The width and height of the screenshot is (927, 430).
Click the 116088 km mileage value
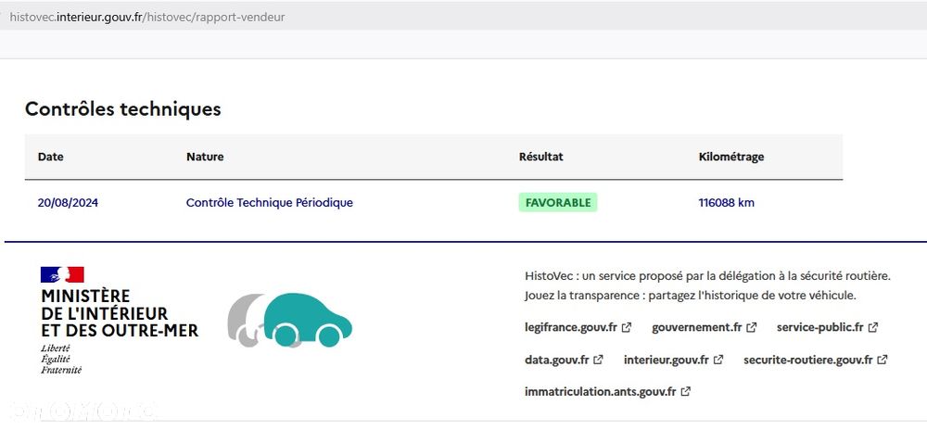(726, 203)
